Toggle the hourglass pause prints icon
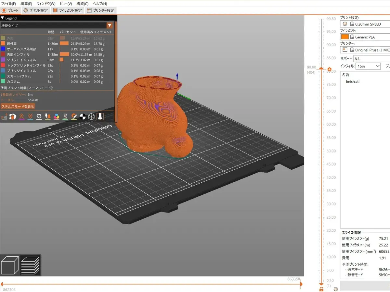 coord(65,116)
